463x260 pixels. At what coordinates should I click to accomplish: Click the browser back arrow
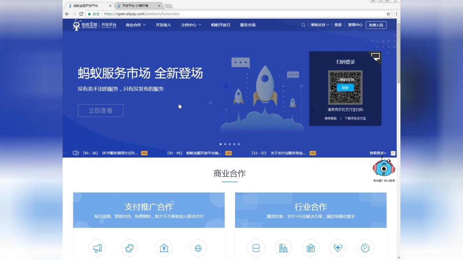click(x=67, y=14)
